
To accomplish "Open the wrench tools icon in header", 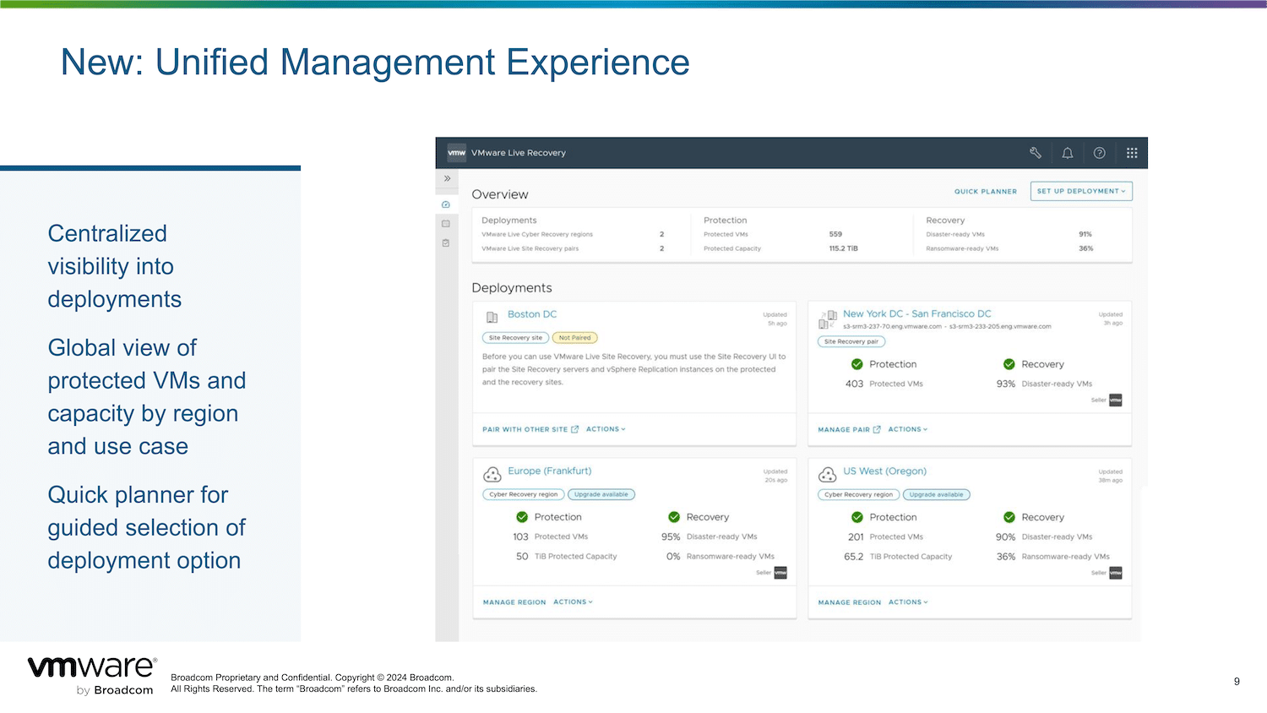I will coord(1036,153).
